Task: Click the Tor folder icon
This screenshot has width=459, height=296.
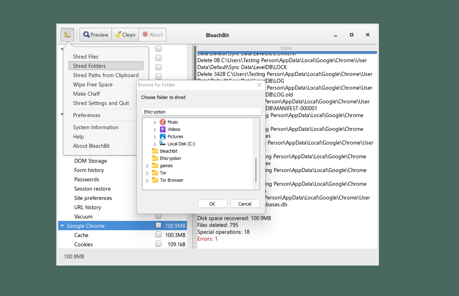Action: click(x=155, y=173)
